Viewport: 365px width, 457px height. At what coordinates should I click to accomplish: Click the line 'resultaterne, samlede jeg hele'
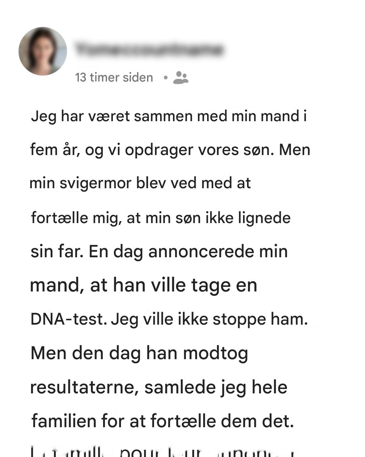[x=159, y=387]
